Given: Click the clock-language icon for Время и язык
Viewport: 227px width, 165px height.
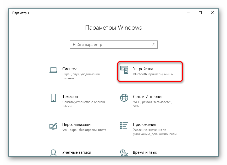Looking at the screenshot, I should [124, 153].
